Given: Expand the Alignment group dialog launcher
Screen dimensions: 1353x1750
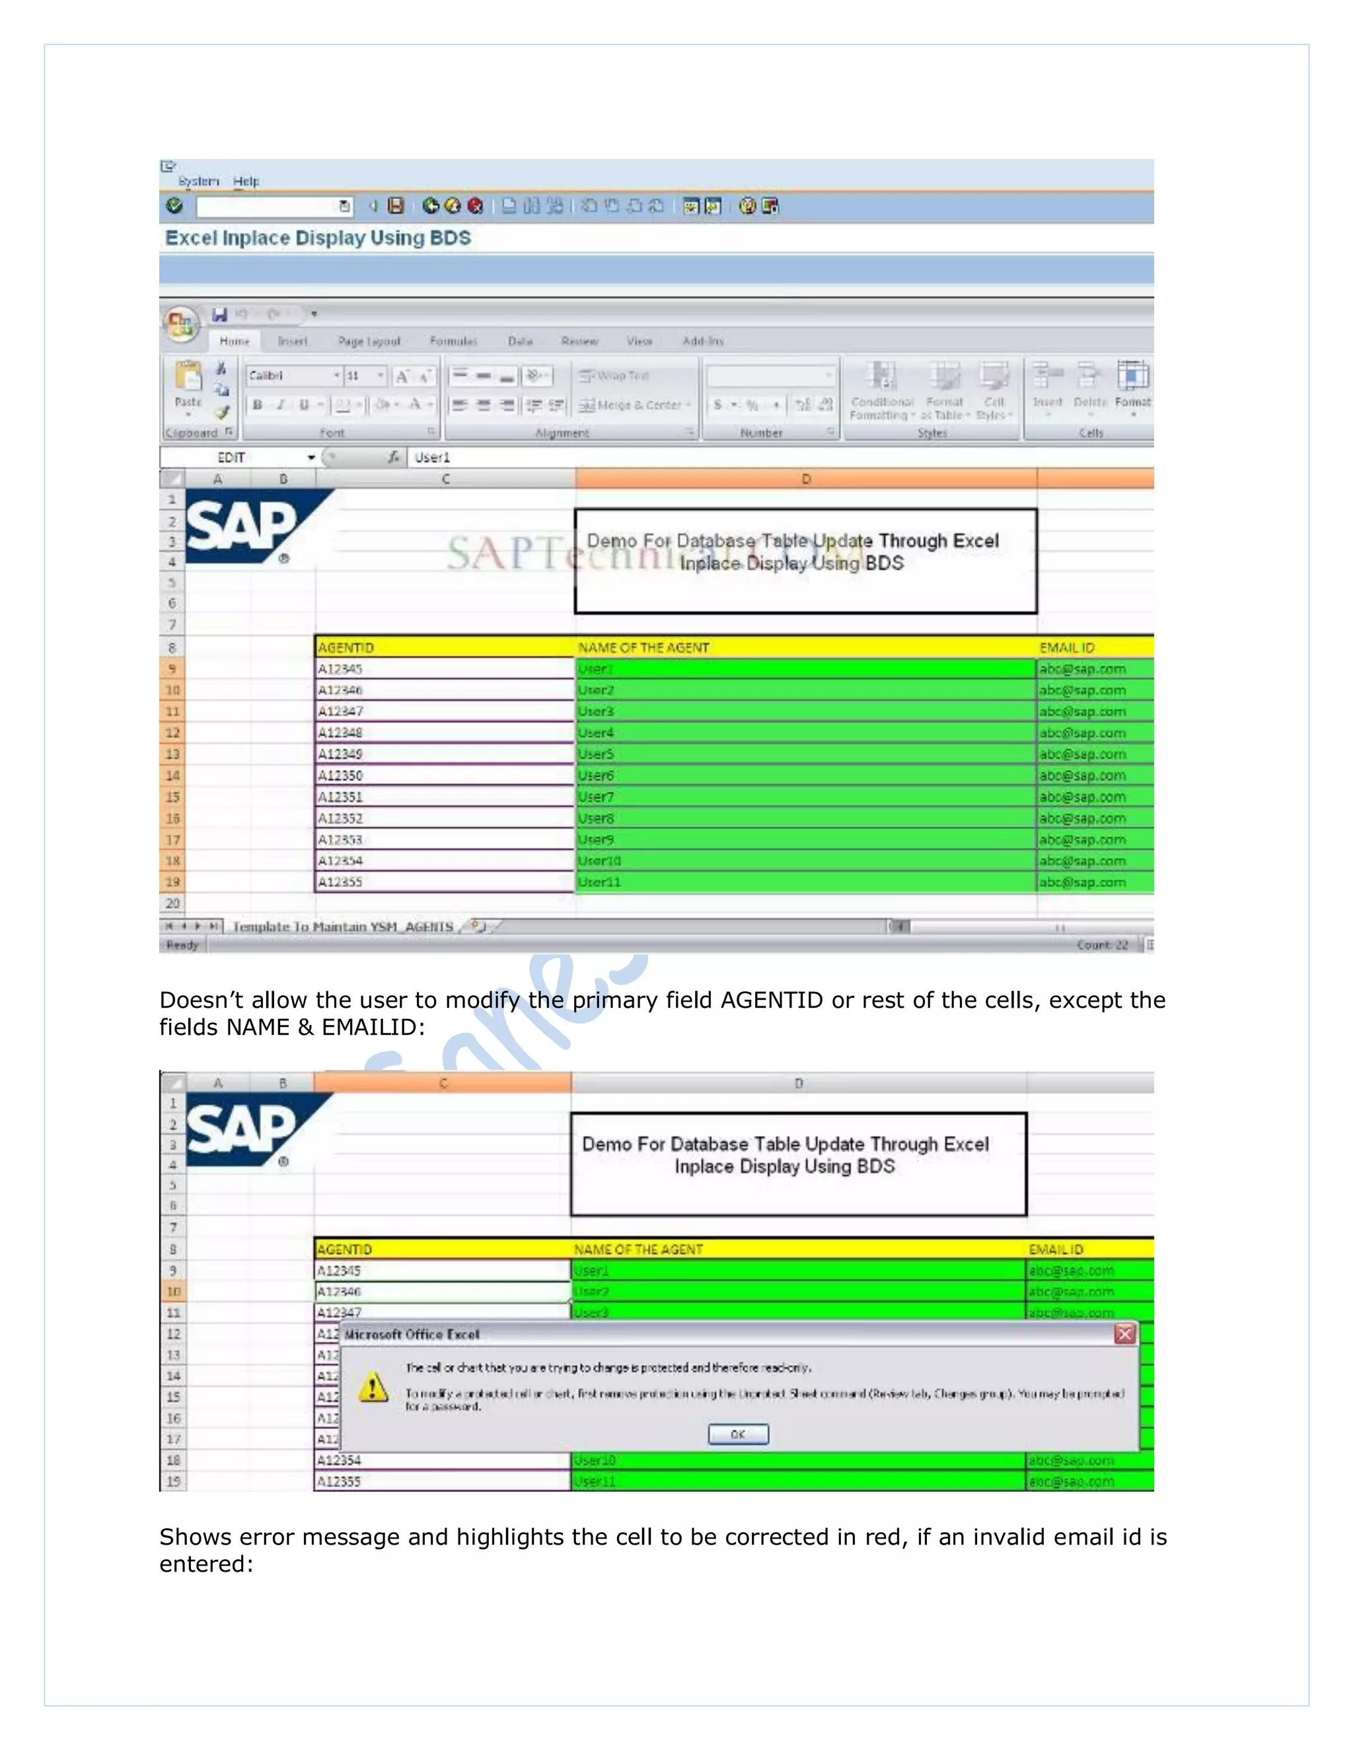Looking at the screenshot, I should pyautogui.click(x=690, y=431).
